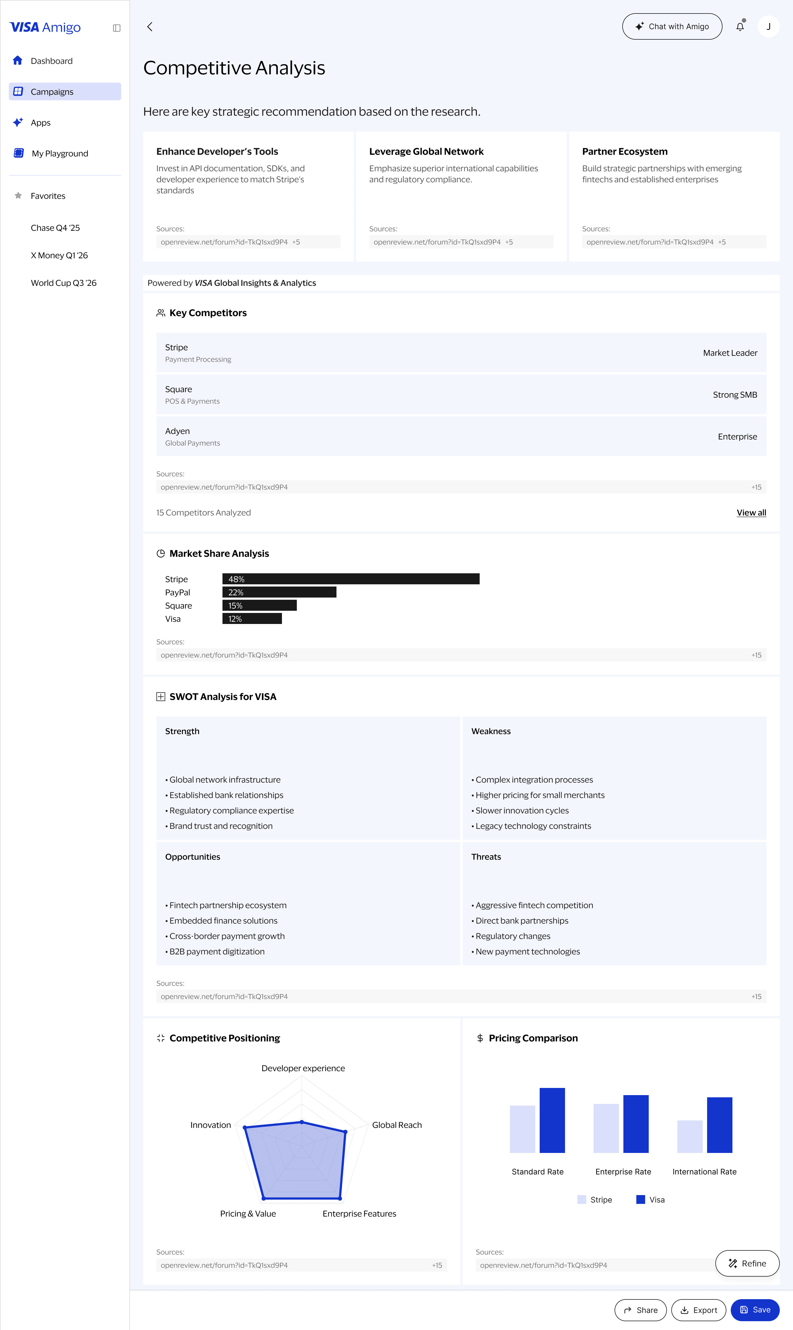Expand +5 sources in Leverage Global Network

coord(509,242)
